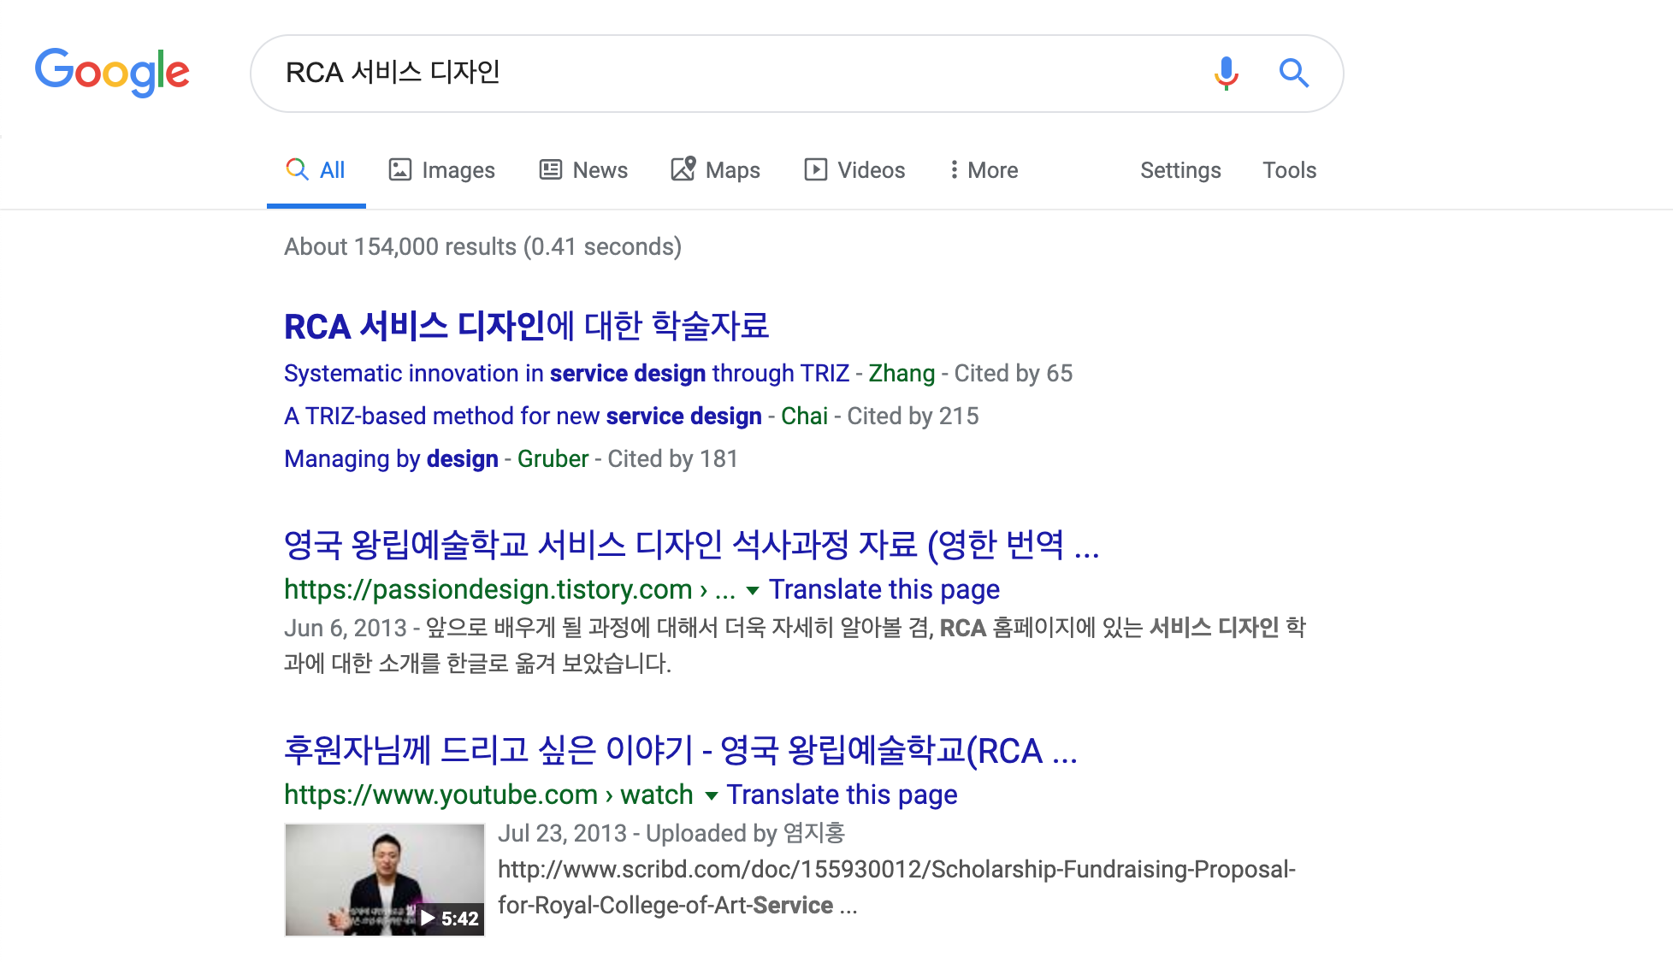Image resolution: width=1673 pixels, height=963 pixels.
Task: Open the Images search tab
Action: click(x=442, y=170)
